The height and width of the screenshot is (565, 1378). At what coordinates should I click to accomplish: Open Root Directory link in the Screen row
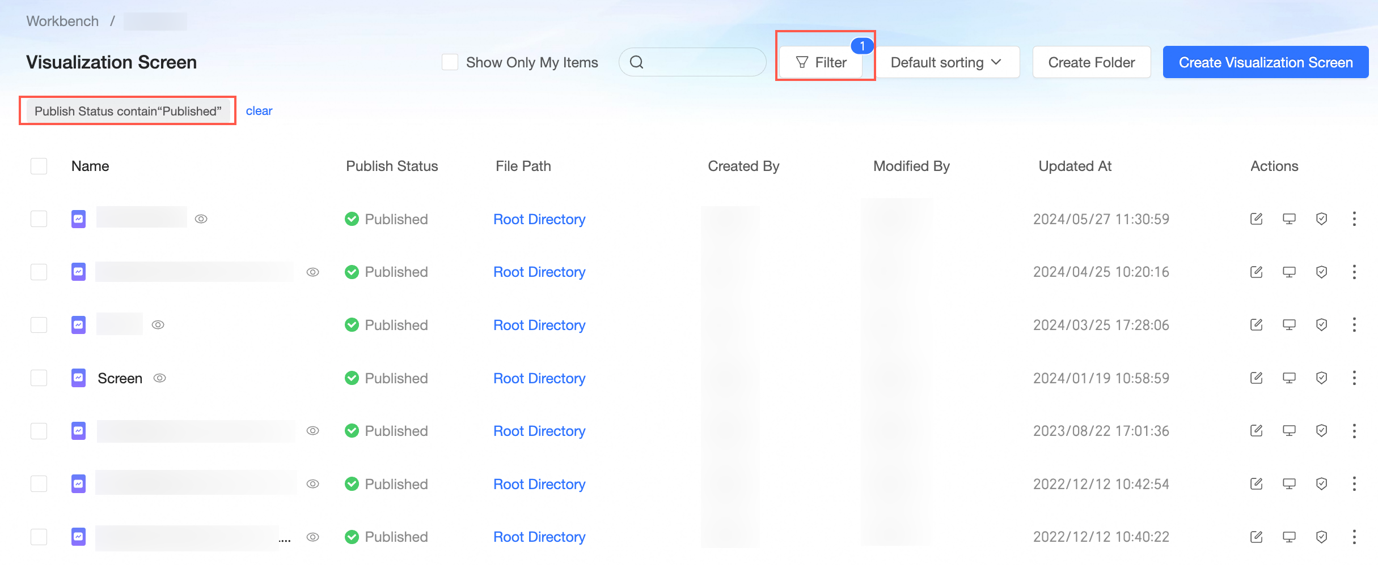pos(539,378)
